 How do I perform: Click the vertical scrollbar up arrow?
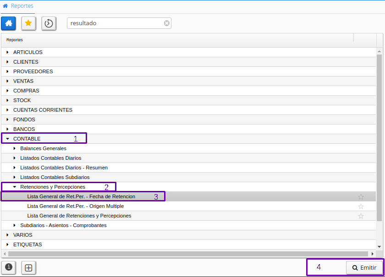[379, 51]
